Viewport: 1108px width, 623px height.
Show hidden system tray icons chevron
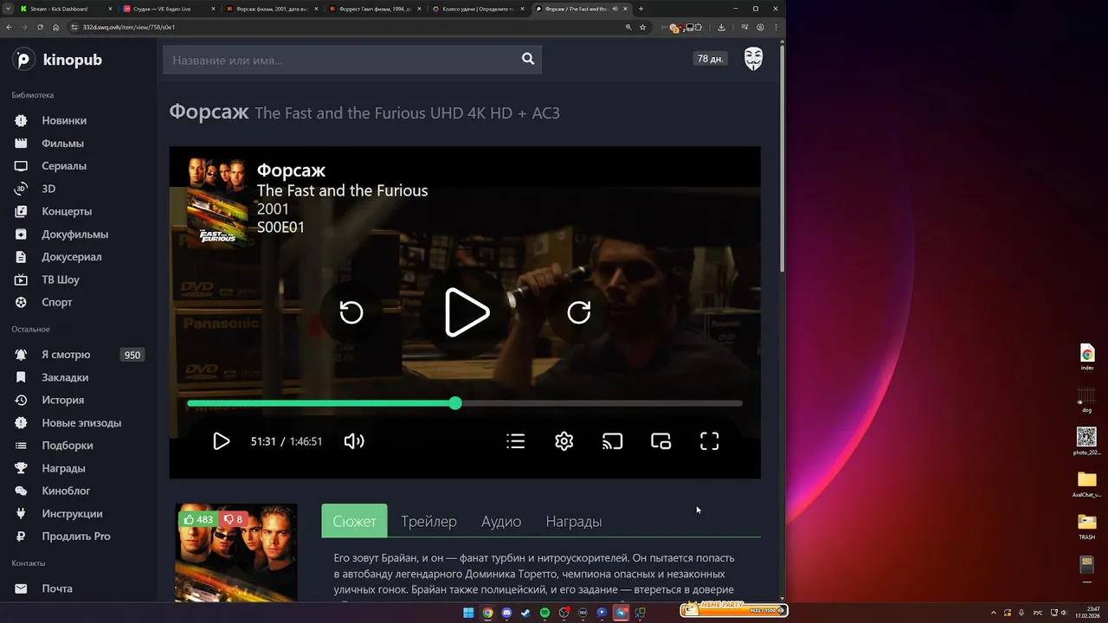pyautogui.click(x=992, y=613)
